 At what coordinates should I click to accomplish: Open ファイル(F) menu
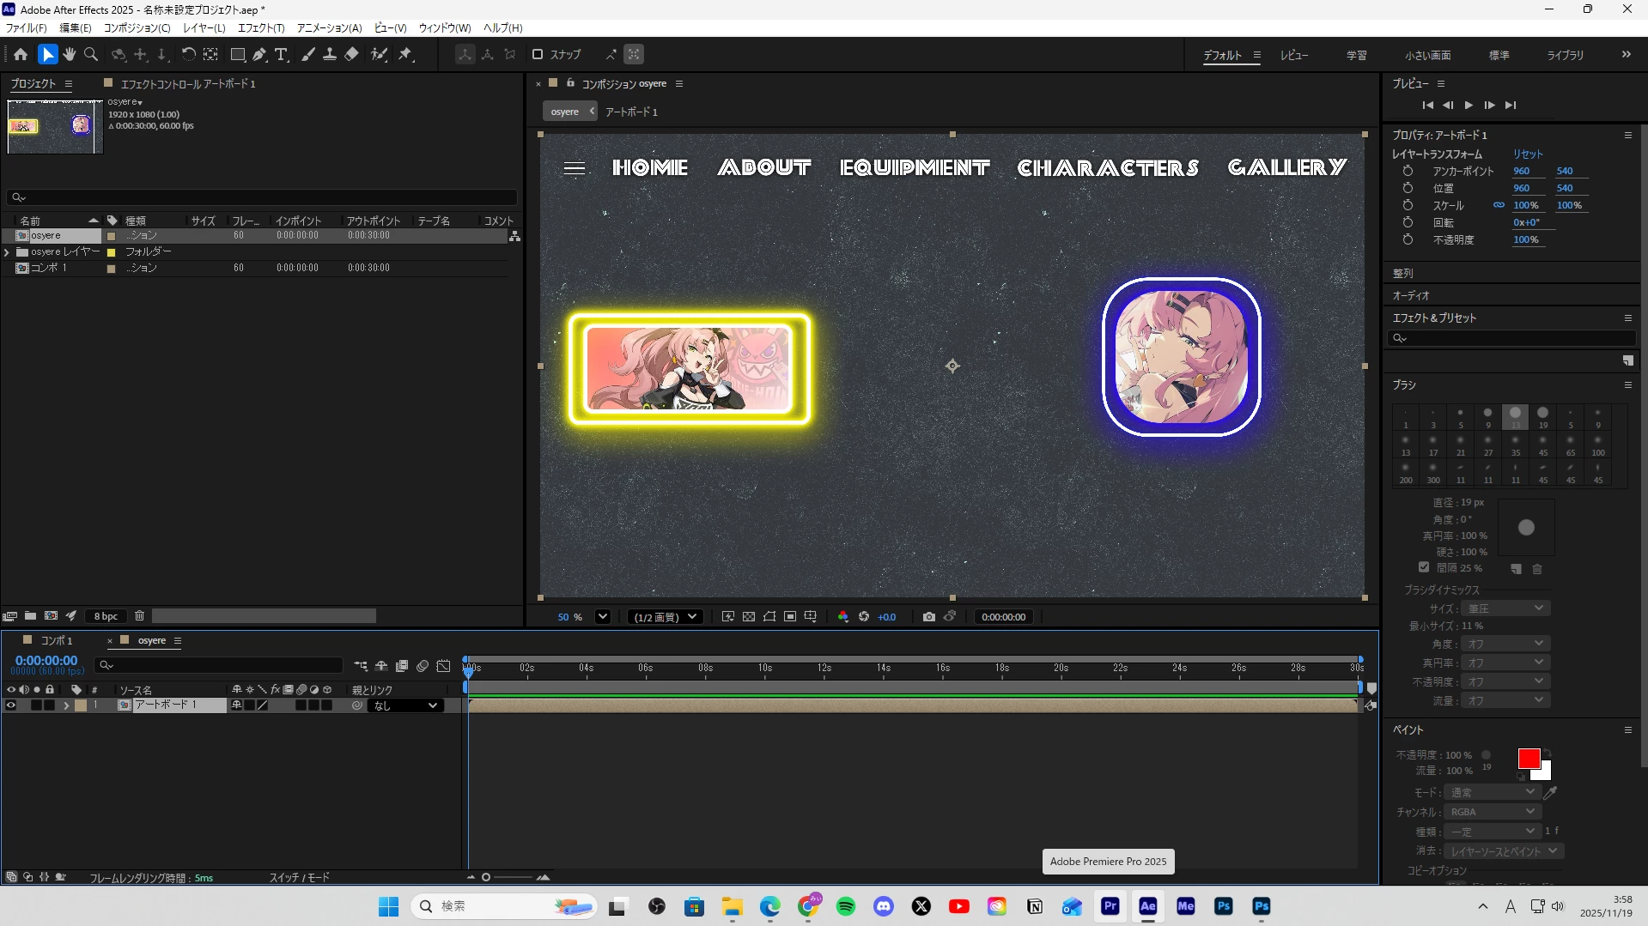point(27,27)
